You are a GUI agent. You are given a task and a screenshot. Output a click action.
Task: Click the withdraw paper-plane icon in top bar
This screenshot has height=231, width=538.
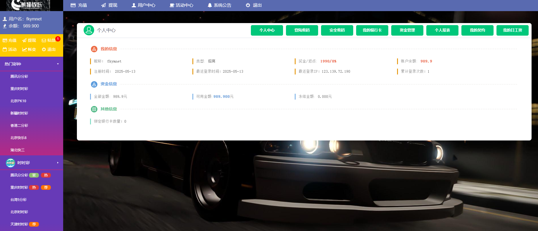104,5
